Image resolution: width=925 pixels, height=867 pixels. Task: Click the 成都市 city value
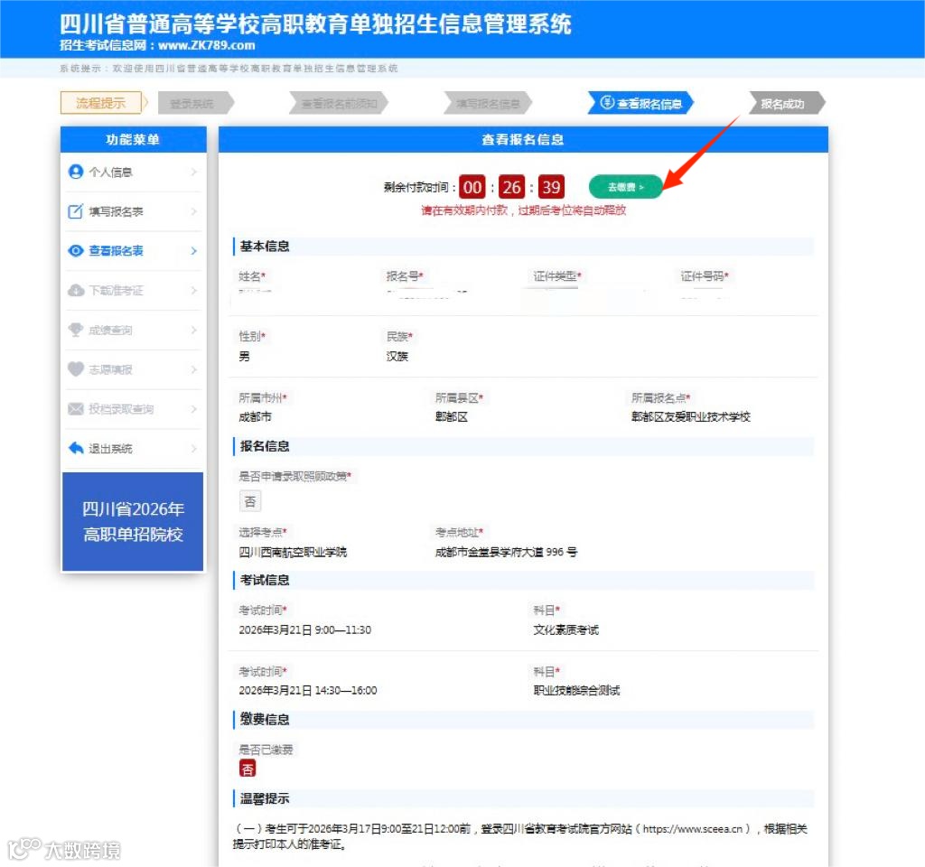(x=255, y=416)
